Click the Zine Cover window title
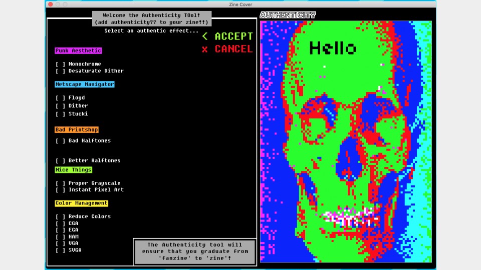The width and height of the screenshot is (481, 270). [241, 4]
